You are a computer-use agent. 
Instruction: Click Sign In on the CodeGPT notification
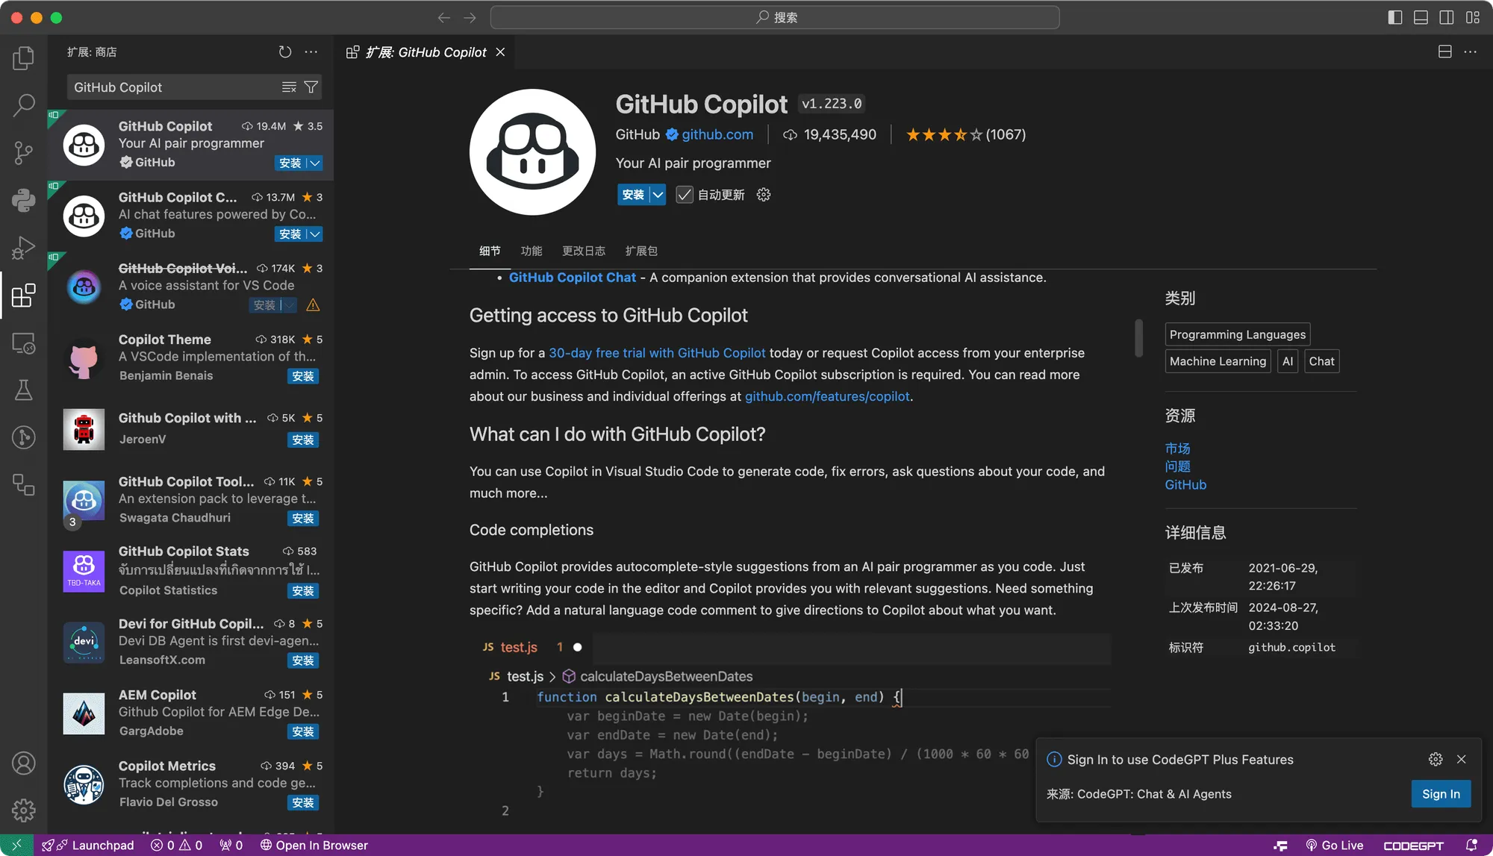point(1441,793)
